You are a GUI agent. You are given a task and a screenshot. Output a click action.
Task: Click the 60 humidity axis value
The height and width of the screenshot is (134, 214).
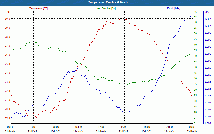coord(195,56)
